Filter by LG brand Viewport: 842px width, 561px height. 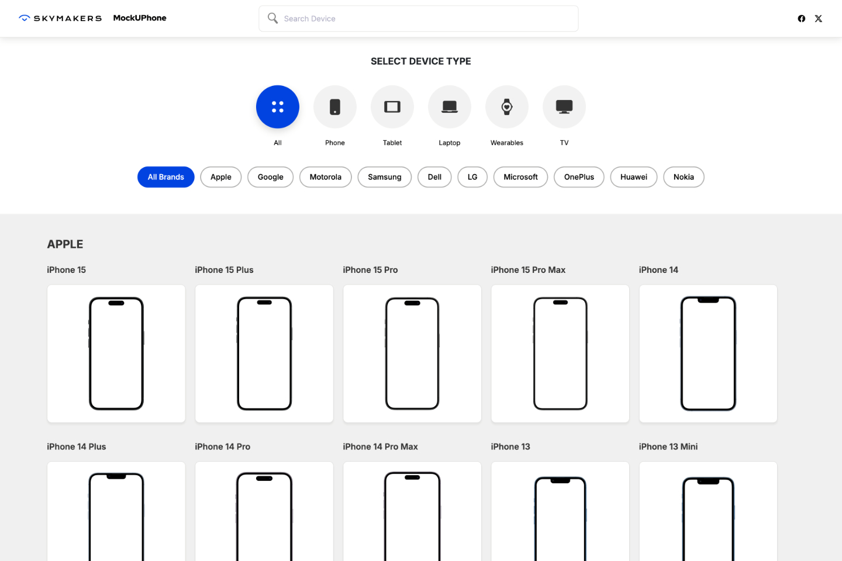point(472,177)
